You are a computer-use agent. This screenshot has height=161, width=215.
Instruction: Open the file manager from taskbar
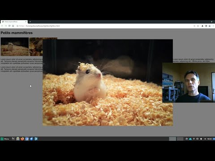point(18,139)
